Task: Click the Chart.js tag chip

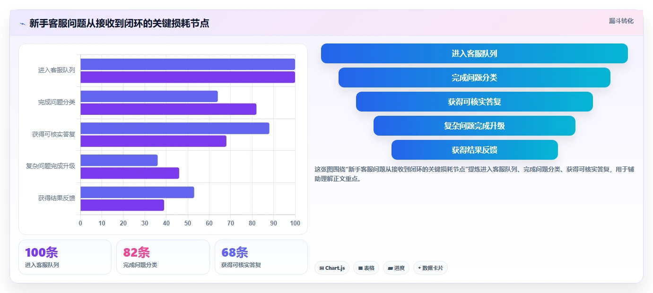Action: coord(332,268)
